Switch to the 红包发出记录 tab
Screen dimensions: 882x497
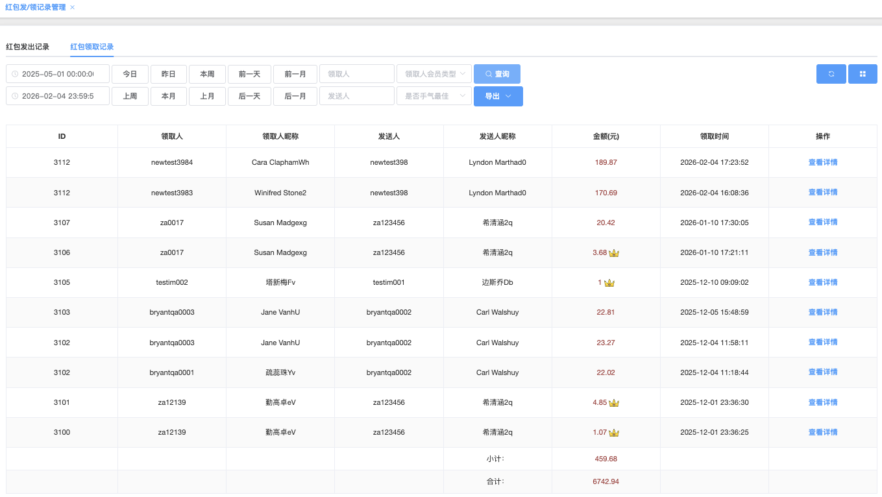pyautogui.click(x=28, y=47)
